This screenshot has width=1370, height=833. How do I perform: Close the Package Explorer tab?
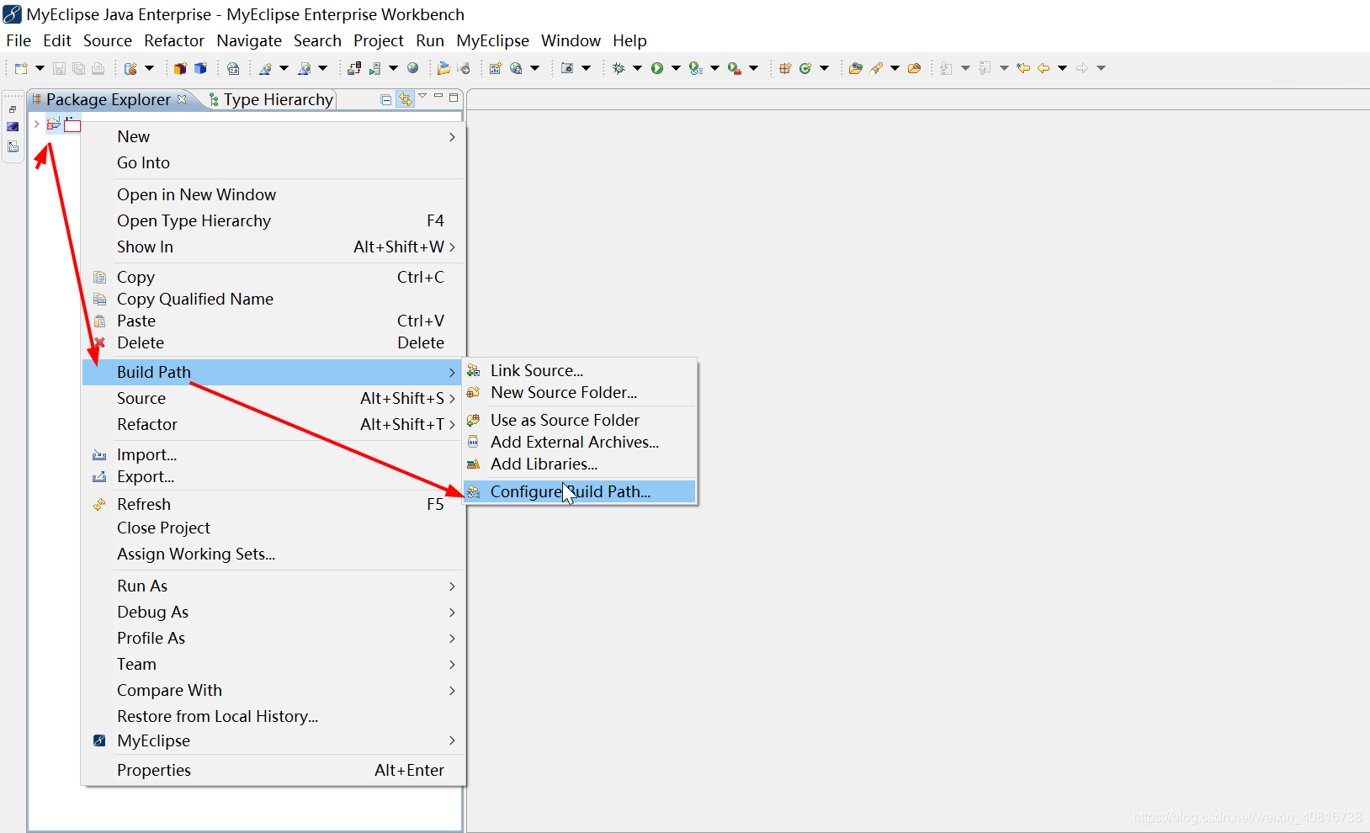point(182,99)
